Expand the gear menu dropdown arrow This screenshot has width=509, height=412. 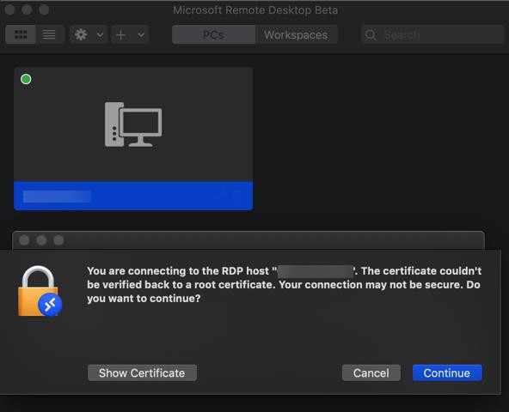pos(100,34)
